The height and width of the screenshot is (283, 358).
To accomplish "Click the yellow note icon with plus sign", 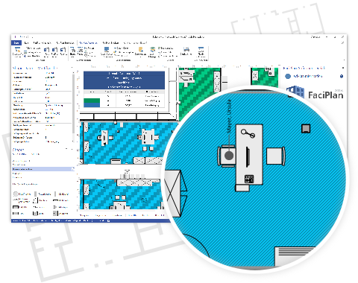I will click(141, 49).
